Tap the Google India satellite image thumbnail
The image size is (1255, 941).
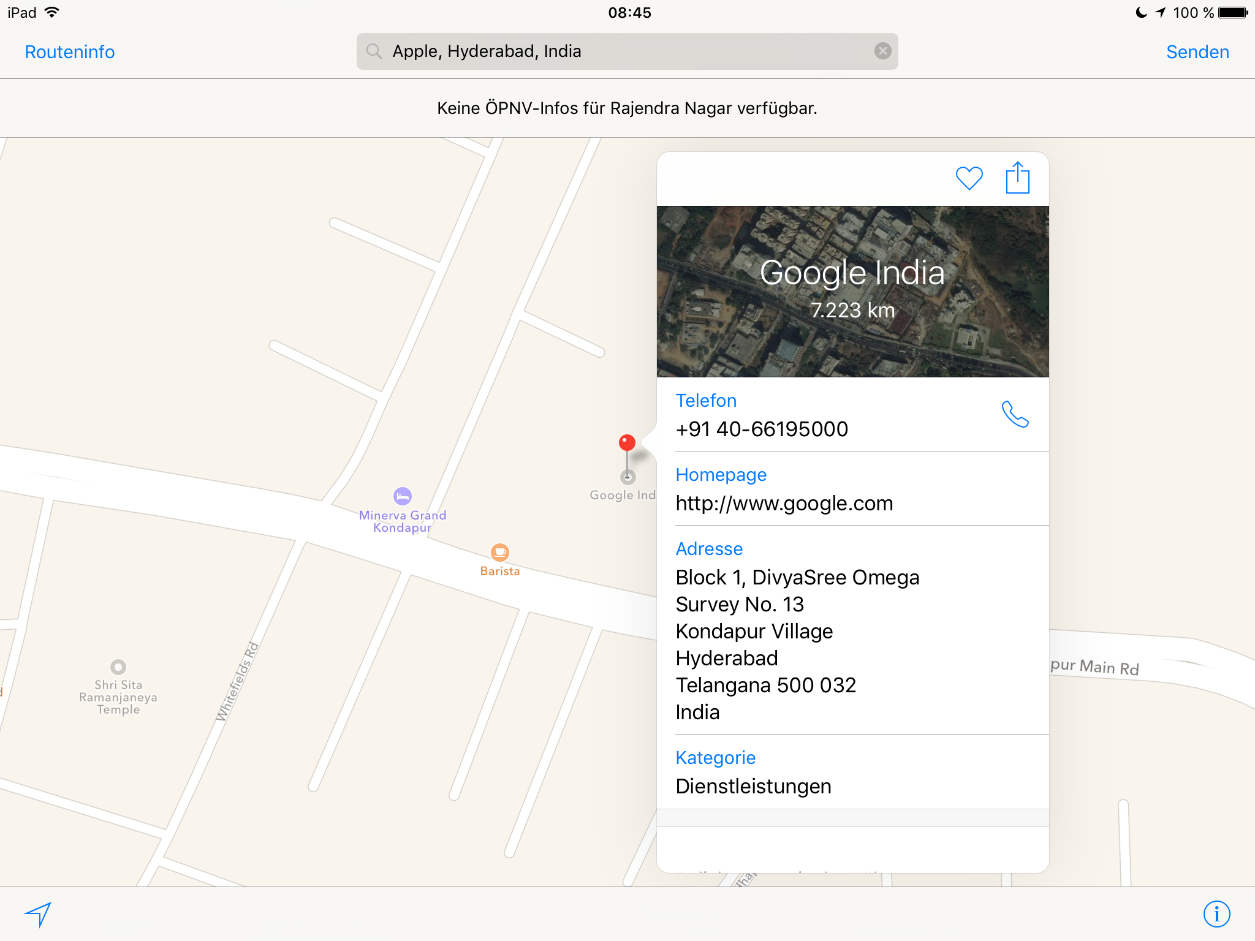(852, 292)
